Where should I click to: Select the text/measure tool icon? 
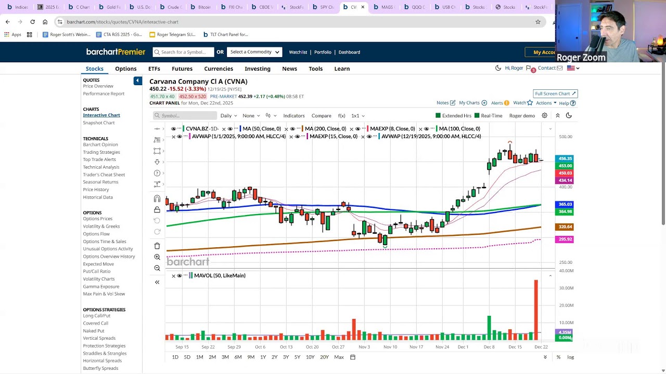(157, 184)
